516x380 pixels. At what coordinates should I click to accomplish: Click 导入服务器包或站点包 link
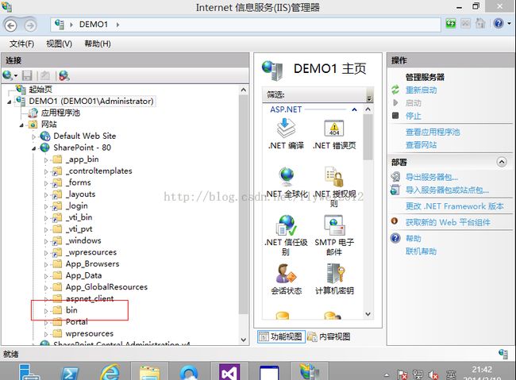click(447, 190)
